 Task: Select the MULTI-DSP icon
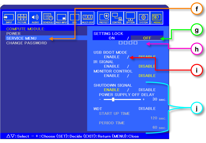click(x=88, y=18)
